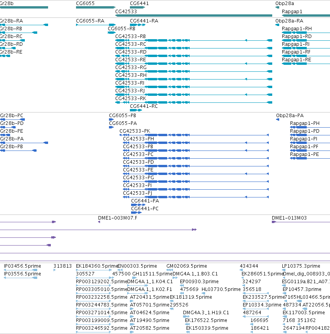Image resolution: width=330 pixels, height=334 pixels.
Task: Open the HL03730.5prime EST label
Action: [221, 289]
